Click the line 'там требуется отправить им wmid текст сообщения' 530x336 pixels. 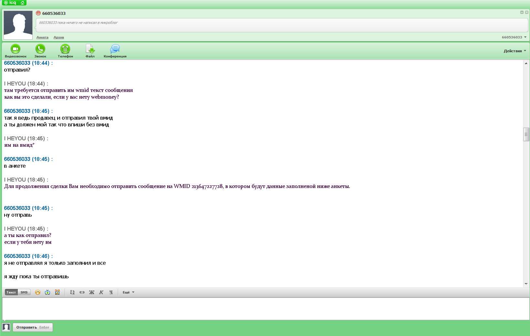68,90
